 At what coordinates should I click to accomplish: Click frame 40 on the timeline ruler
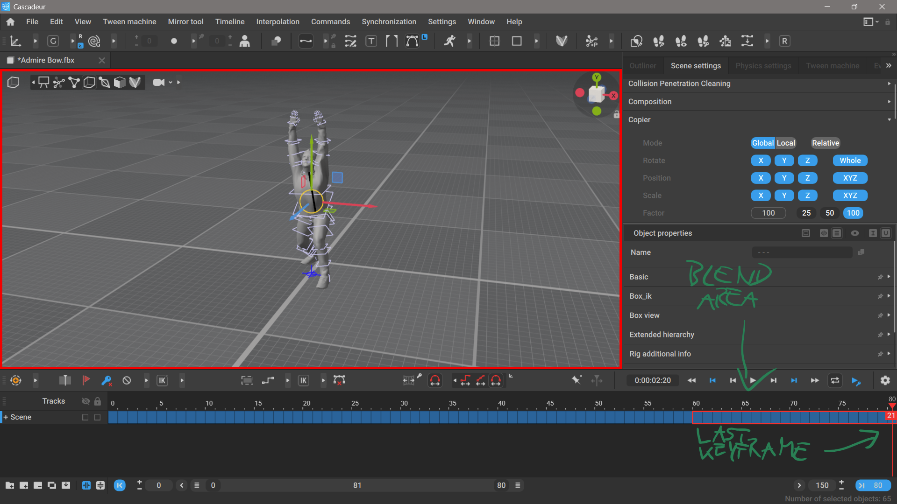click(501, 403)
